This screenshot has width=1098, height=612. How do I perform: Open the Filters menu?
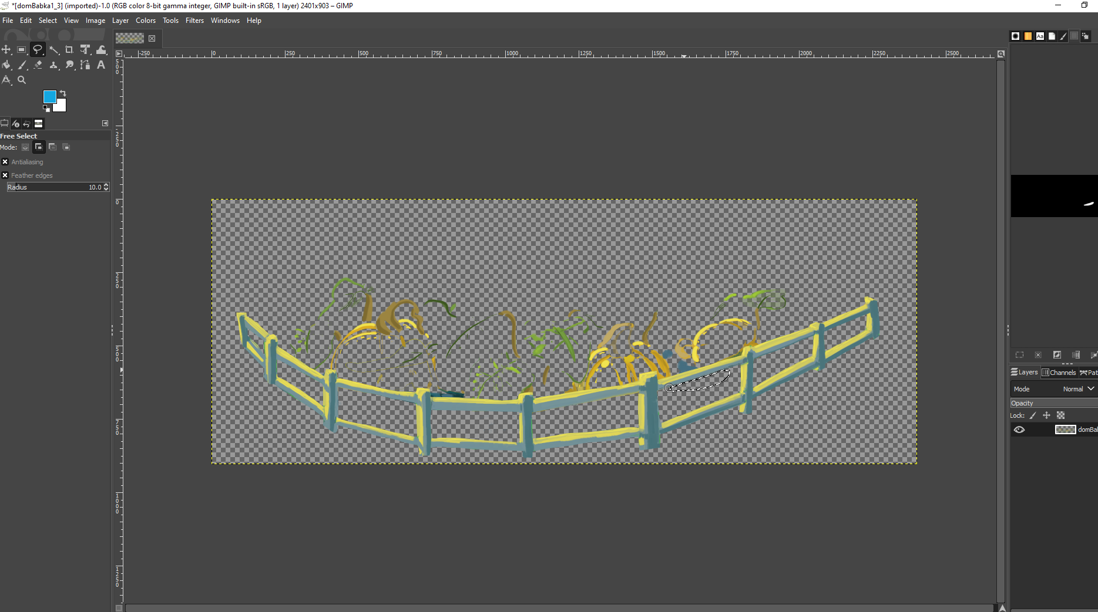[194, 21]
